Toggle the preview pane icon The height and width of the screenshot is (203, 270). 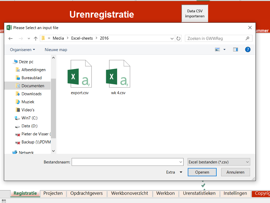(236, 50)
